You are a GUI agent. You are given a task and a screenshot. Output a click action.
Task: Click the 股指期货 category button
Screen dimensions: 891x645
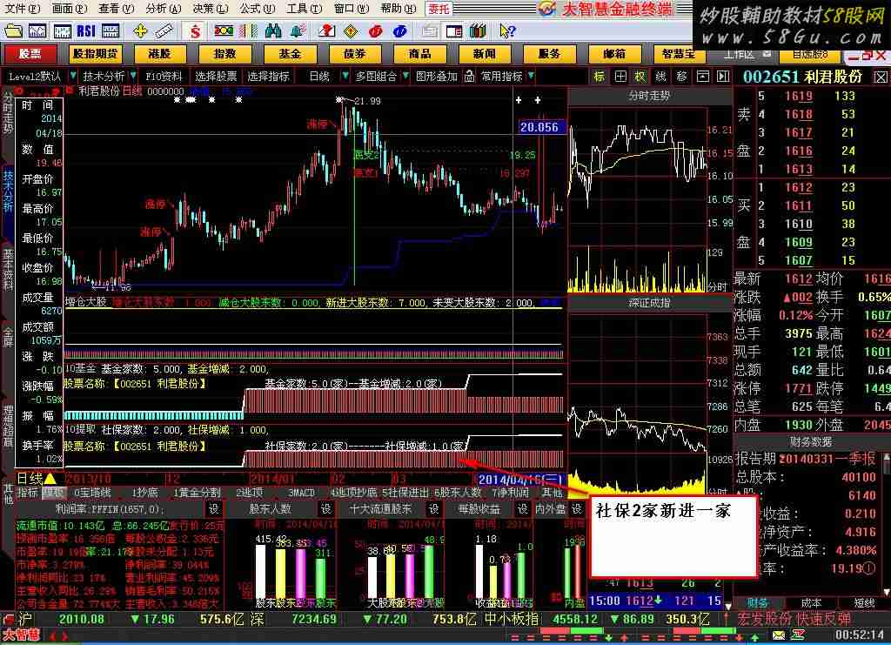pyautogui.click(x=95, y=53)
